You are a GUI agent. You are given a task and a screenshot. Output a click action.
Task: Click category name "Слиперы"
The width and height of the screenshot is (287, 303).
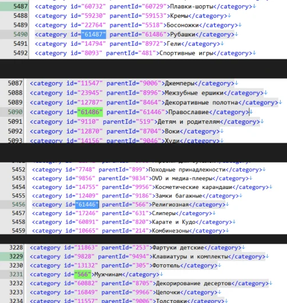click(164, 213)
